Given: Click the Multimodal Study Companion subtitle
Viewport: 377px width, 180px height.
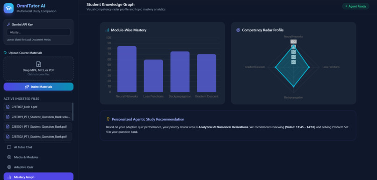Looking at the screenshot, I should click(x=36, y=11).
